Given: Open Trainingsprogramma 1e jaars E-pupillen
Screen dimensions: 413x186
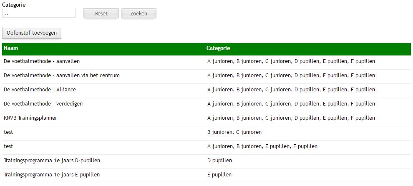Looking at the screenshot, I should pyautogui.click(x=52, y=175).
